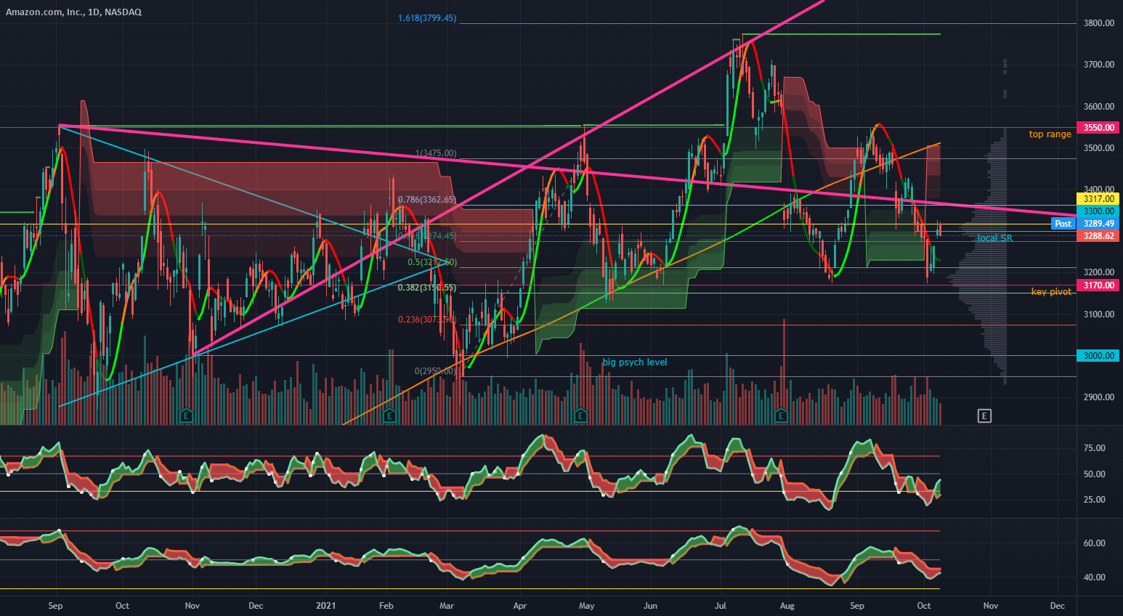1123x616 pixels.
Task: Click 3200.00 on the price axis
Action: (1098, 273)
